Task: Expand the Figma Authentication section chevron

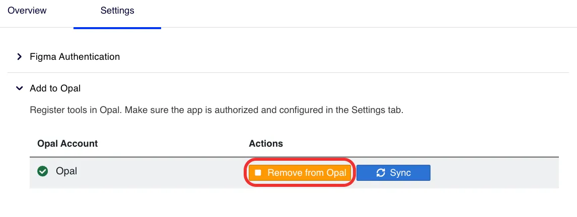Action: click(20, 57)
